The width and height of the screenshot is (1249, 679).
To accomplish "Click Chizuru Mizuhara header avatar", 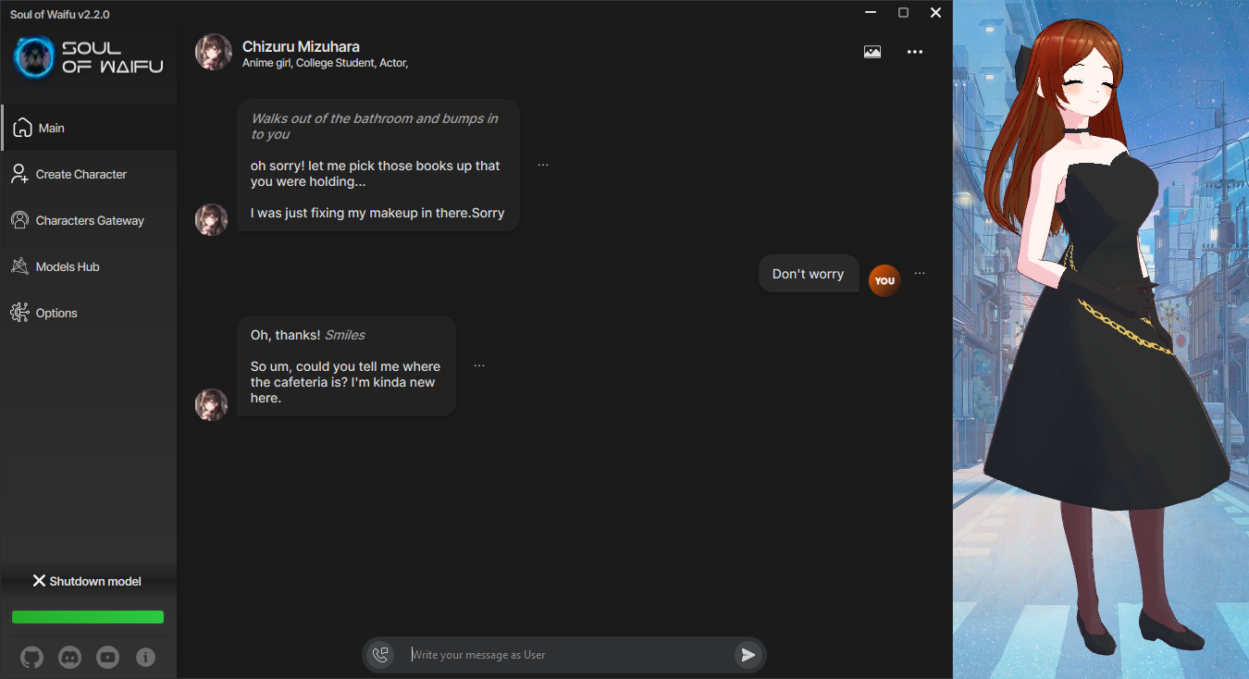I will [x=213, y=53].
